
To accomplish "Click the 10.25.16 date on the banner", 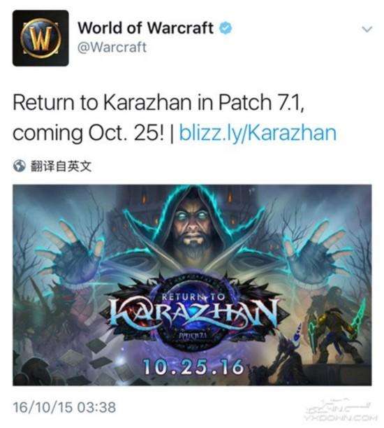I will pos(193,366).
